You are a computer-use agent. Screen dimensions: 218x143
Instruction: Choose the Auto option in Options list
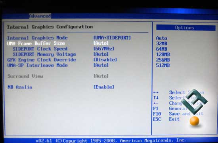162,38
